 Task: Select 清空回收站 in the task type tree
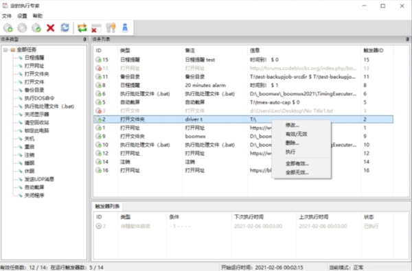coord(36,123)
